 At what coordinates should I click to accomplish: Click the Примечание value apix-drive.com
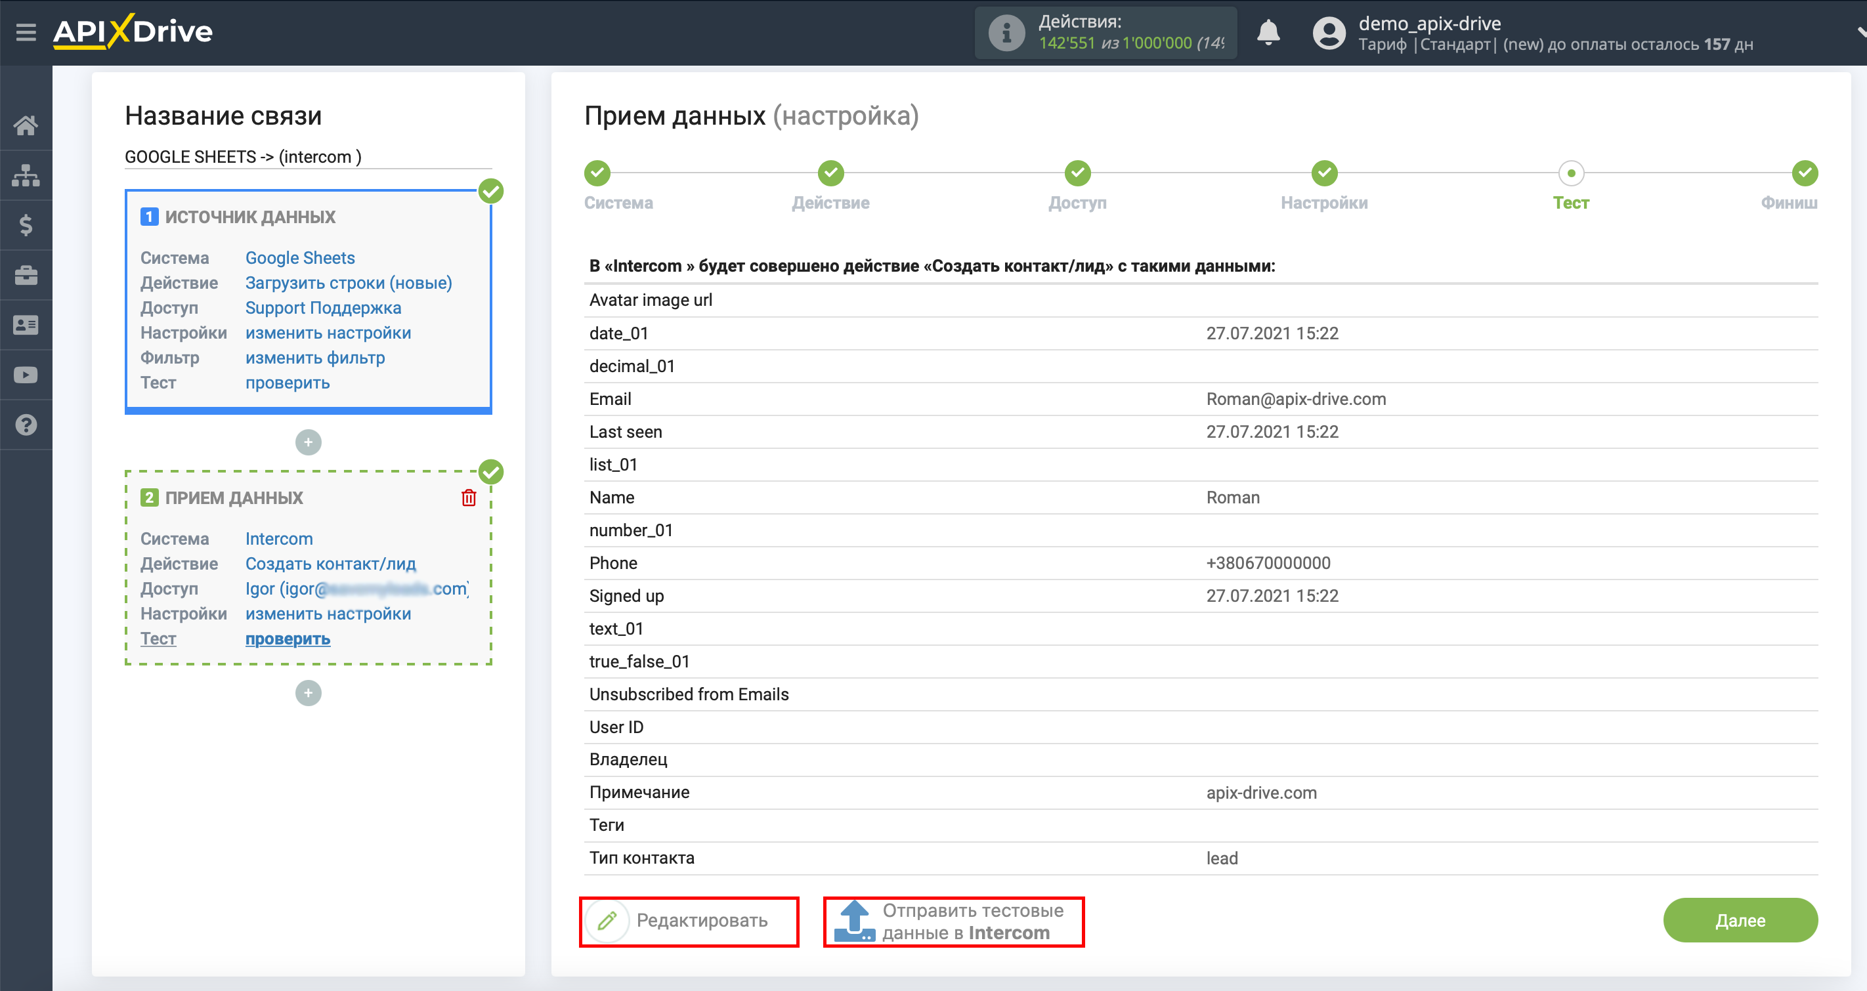pos(1261,793)
